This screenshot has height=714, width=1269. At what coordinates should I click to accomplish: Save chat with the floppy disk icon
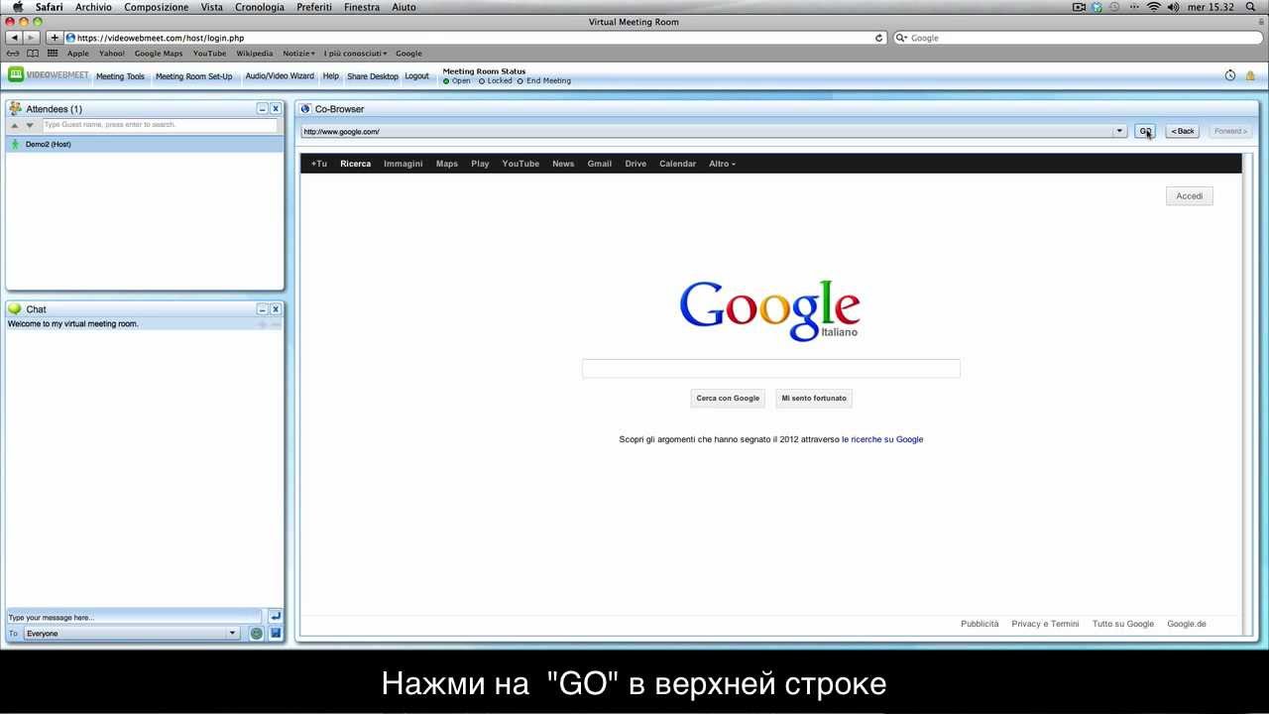276,633
